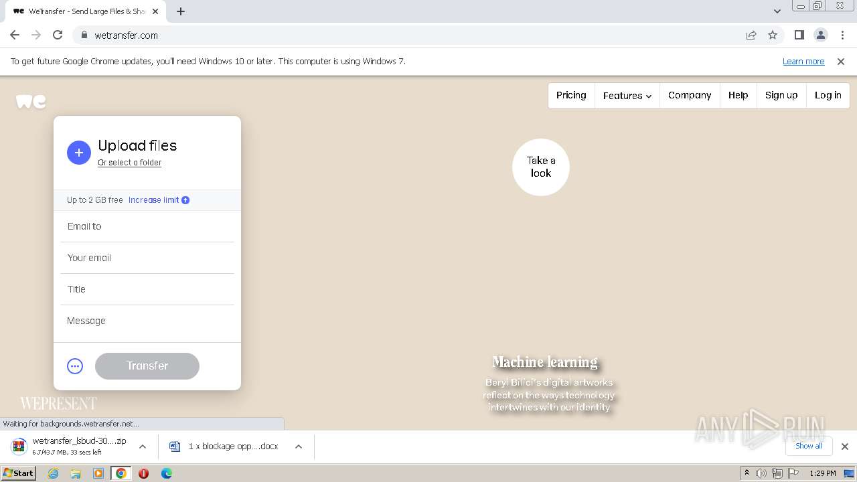Image resolution: width=857 pixels, height=482 pixels.
Task: Open the Pricing menu item
Action: click(x=571, y=96)
